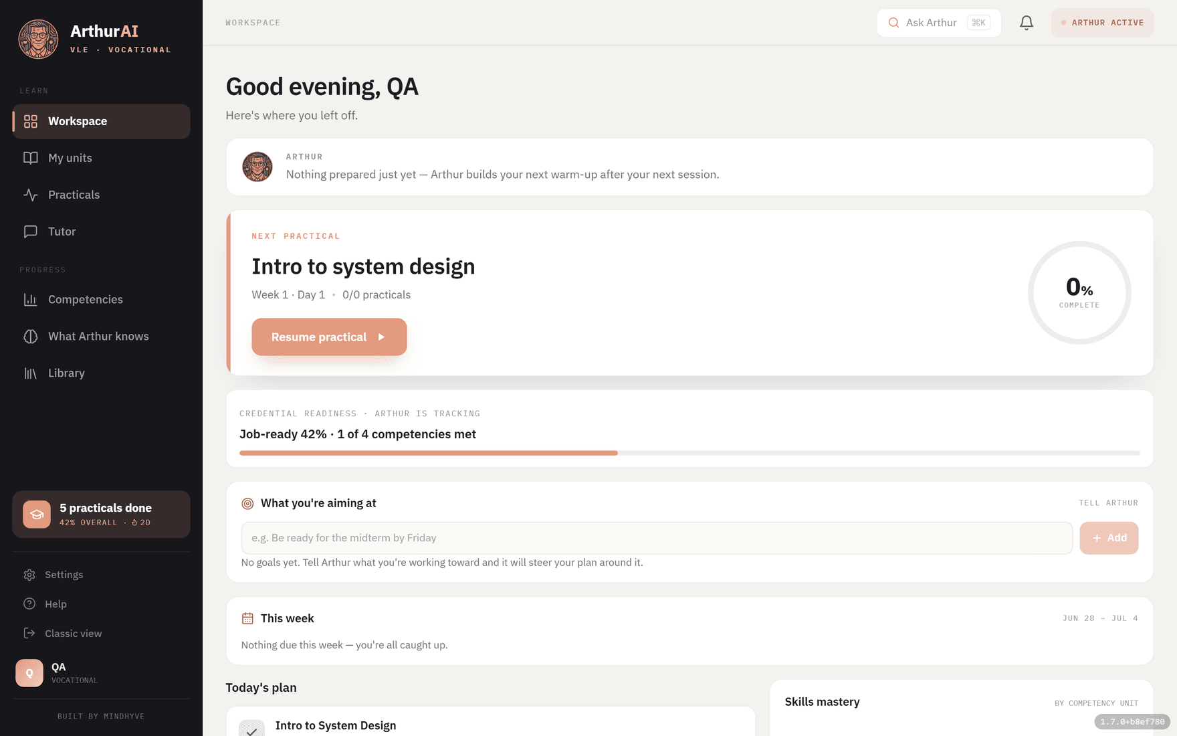Screen dimensions: 1177x736
Task: Click the version badge 1.7.0+b8ef780
Action: pos(1132,722)
